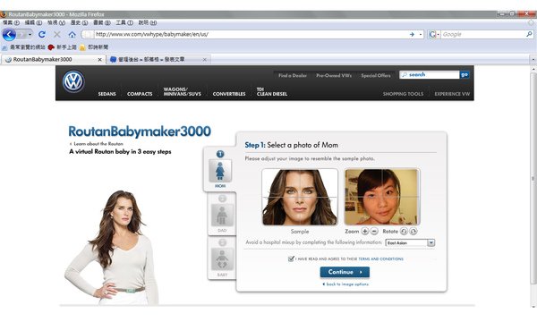Open the back/forward history dropdown arrow
The width and height of the screenshot is (537, 322).
pyautogui.click(x=30, y=35)
